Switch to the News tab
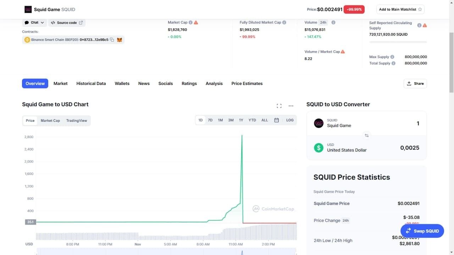Screen dimensions: 454x255 pos(144,84)
